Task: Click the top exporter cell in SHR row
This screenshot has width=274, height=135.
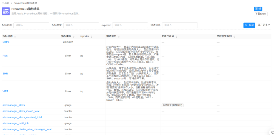Action: pos(81,74)
